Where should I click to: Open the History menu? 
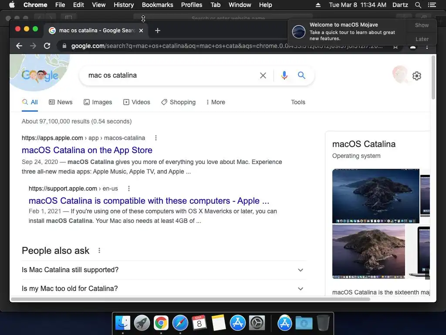pos(124,5)
